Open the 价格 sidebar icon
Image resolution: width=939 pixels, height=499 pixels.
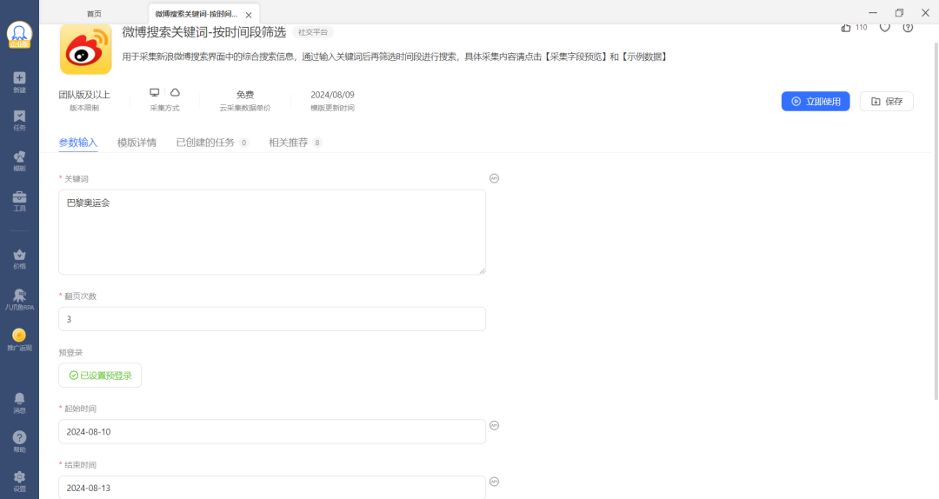(19, 259)
